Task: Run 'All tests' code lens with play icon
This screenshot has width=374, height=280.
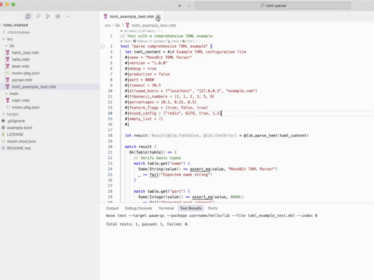Action: click(x=128, y=31)
